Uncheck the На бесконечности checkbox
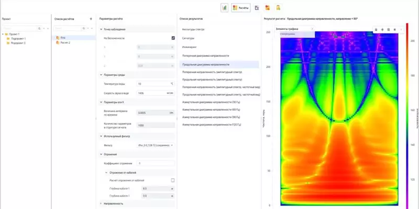The image size is (419, 209). pyautogui.click(x=173, y=38)
